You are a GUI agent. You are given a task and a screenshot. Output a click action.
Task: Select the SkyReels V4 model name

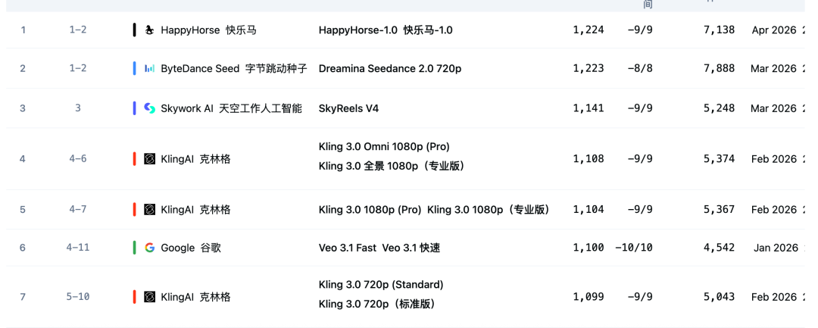[x=348, y=108]
